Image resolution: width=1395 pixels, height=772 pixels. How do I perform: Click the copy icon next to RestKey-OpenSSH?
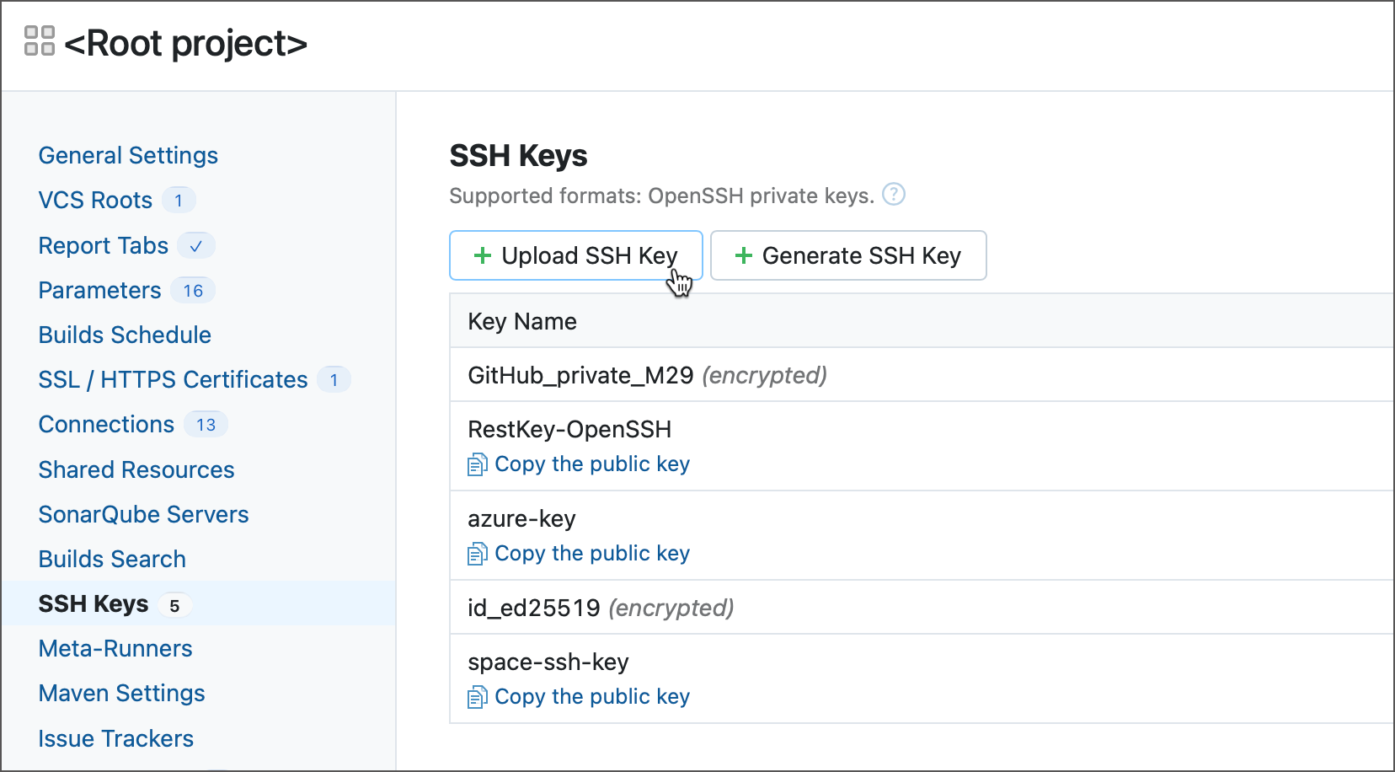tap(478, 464)
